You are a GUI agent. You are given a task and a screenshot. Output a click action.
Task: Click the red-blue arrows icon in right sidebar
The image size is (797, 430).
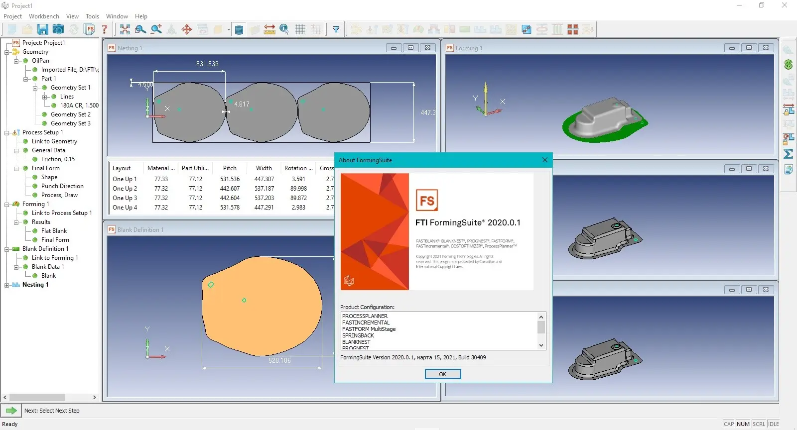(788, 109)
